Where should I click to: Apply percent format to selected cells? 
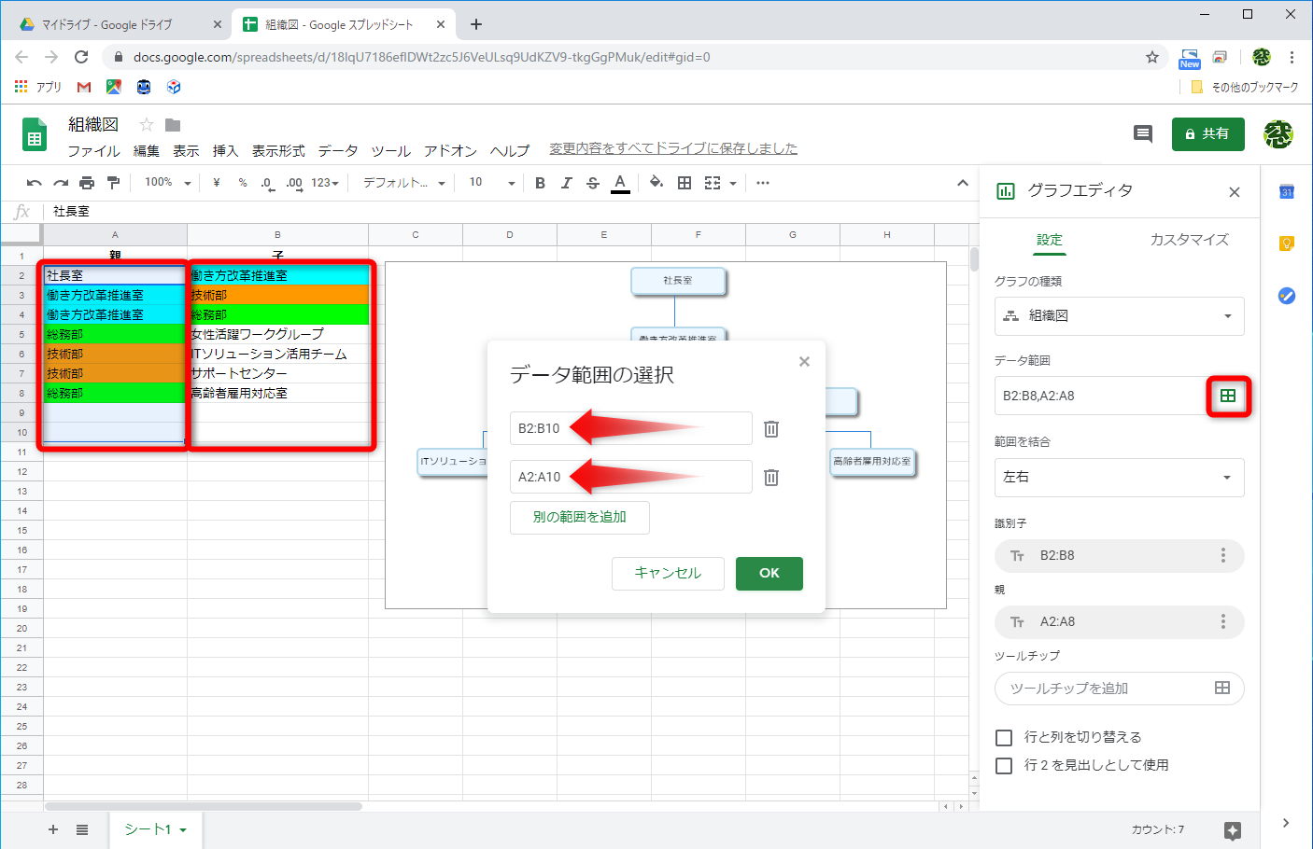point(242,182)
